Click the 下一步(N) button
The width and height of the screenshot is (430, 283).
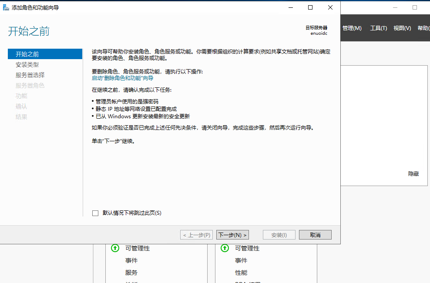tap(232, 235)
